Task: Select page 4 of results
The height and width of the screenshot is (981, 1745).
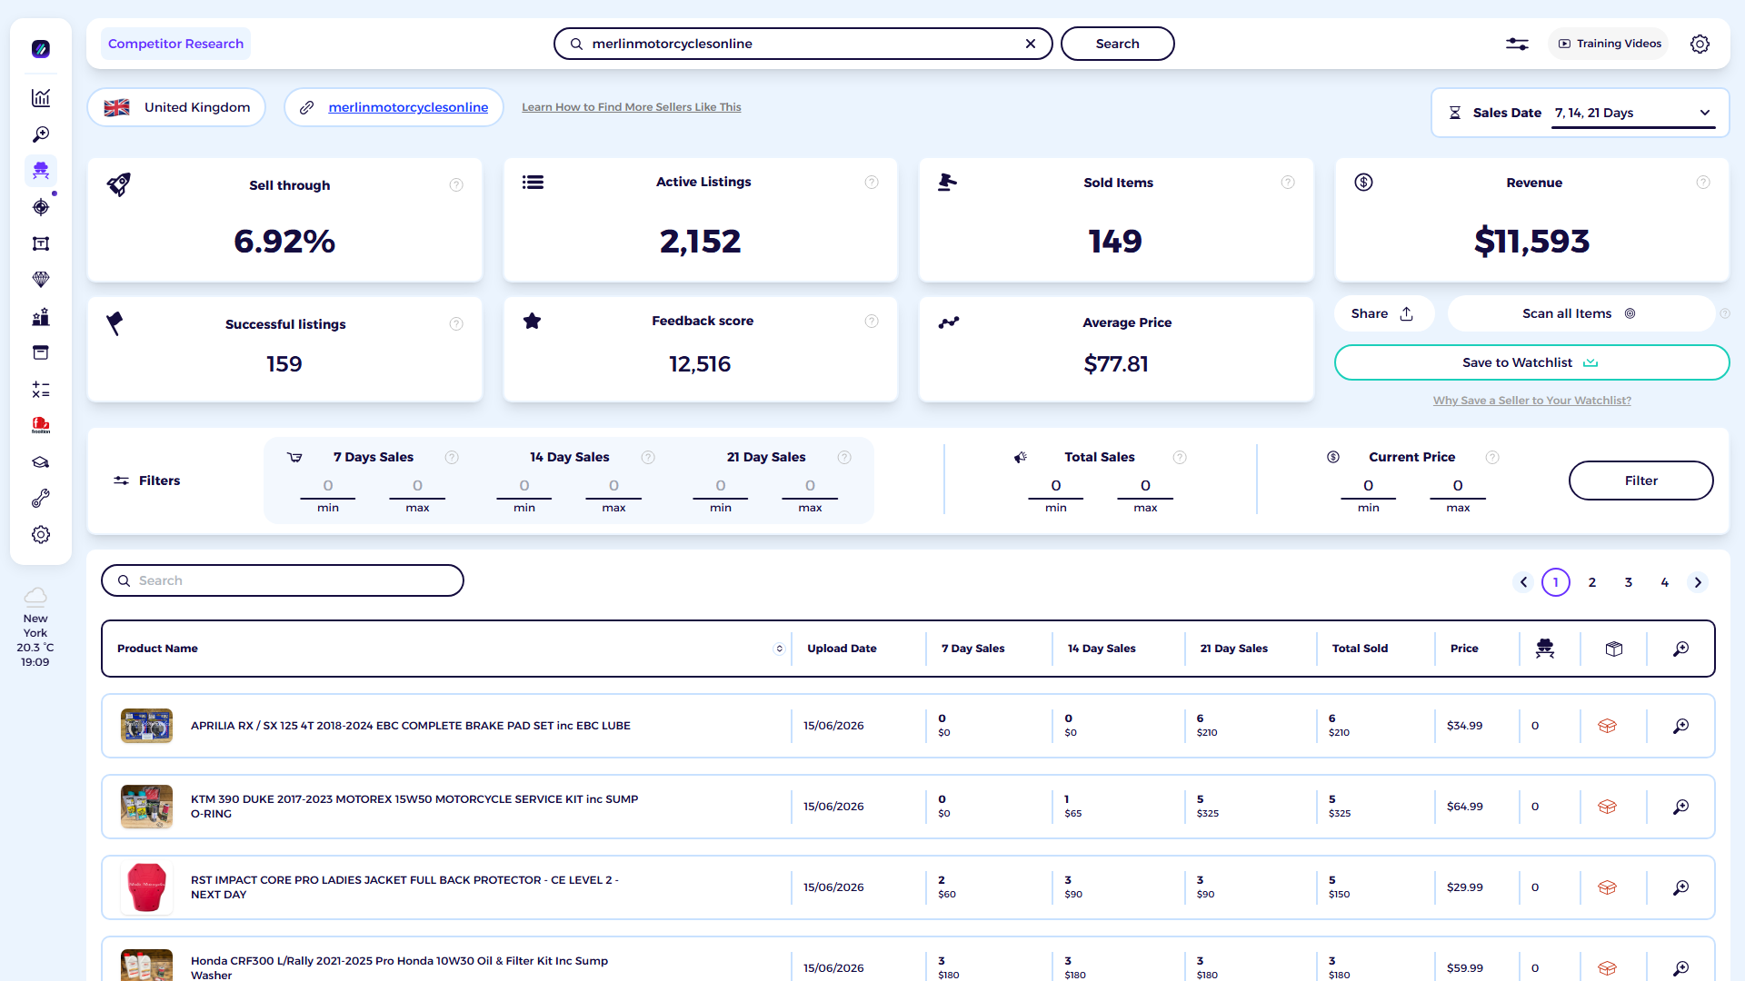Action: pos(1665,582)
